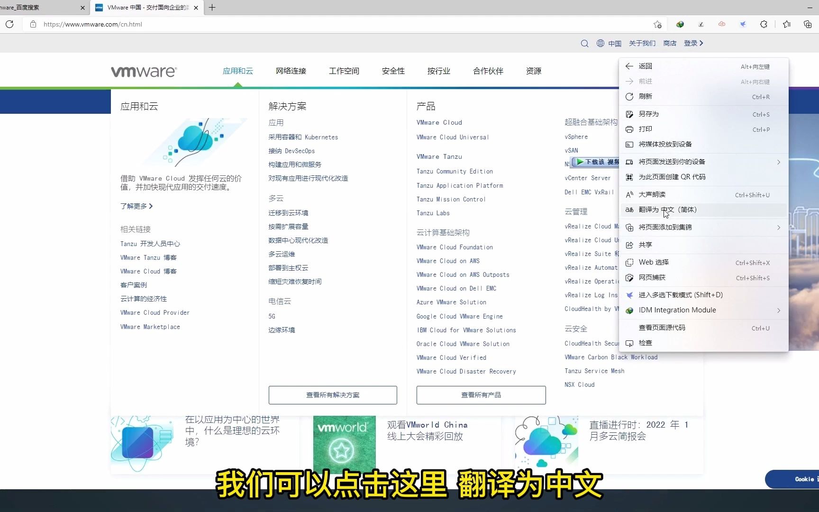Image resolution: width=819 pixels, height=512 pixels.
Task: Choose 打印 from the context menu
Action: click(703, 129)
